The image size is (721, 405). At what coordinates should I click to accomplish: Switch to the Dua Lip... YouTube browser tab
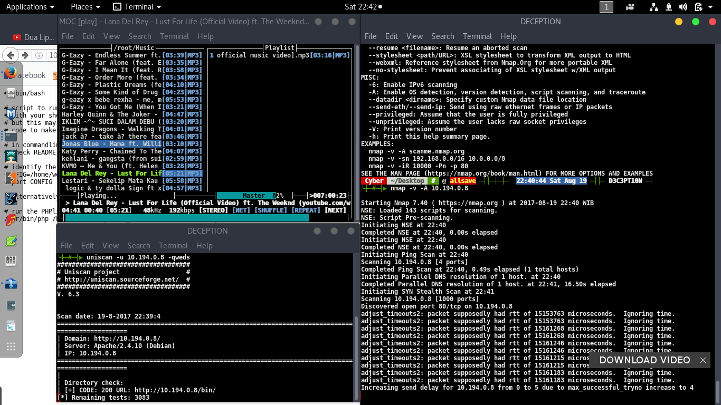point(33,37)
